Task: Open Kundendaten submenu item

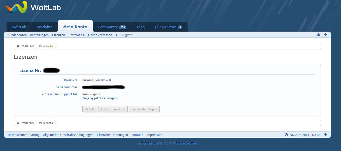Action: click(17, 35)
